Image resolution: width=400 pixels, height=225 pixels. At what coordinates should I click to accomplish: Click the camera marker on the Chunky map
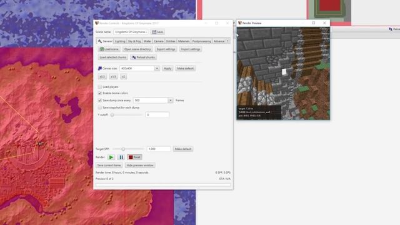point(40,144)
